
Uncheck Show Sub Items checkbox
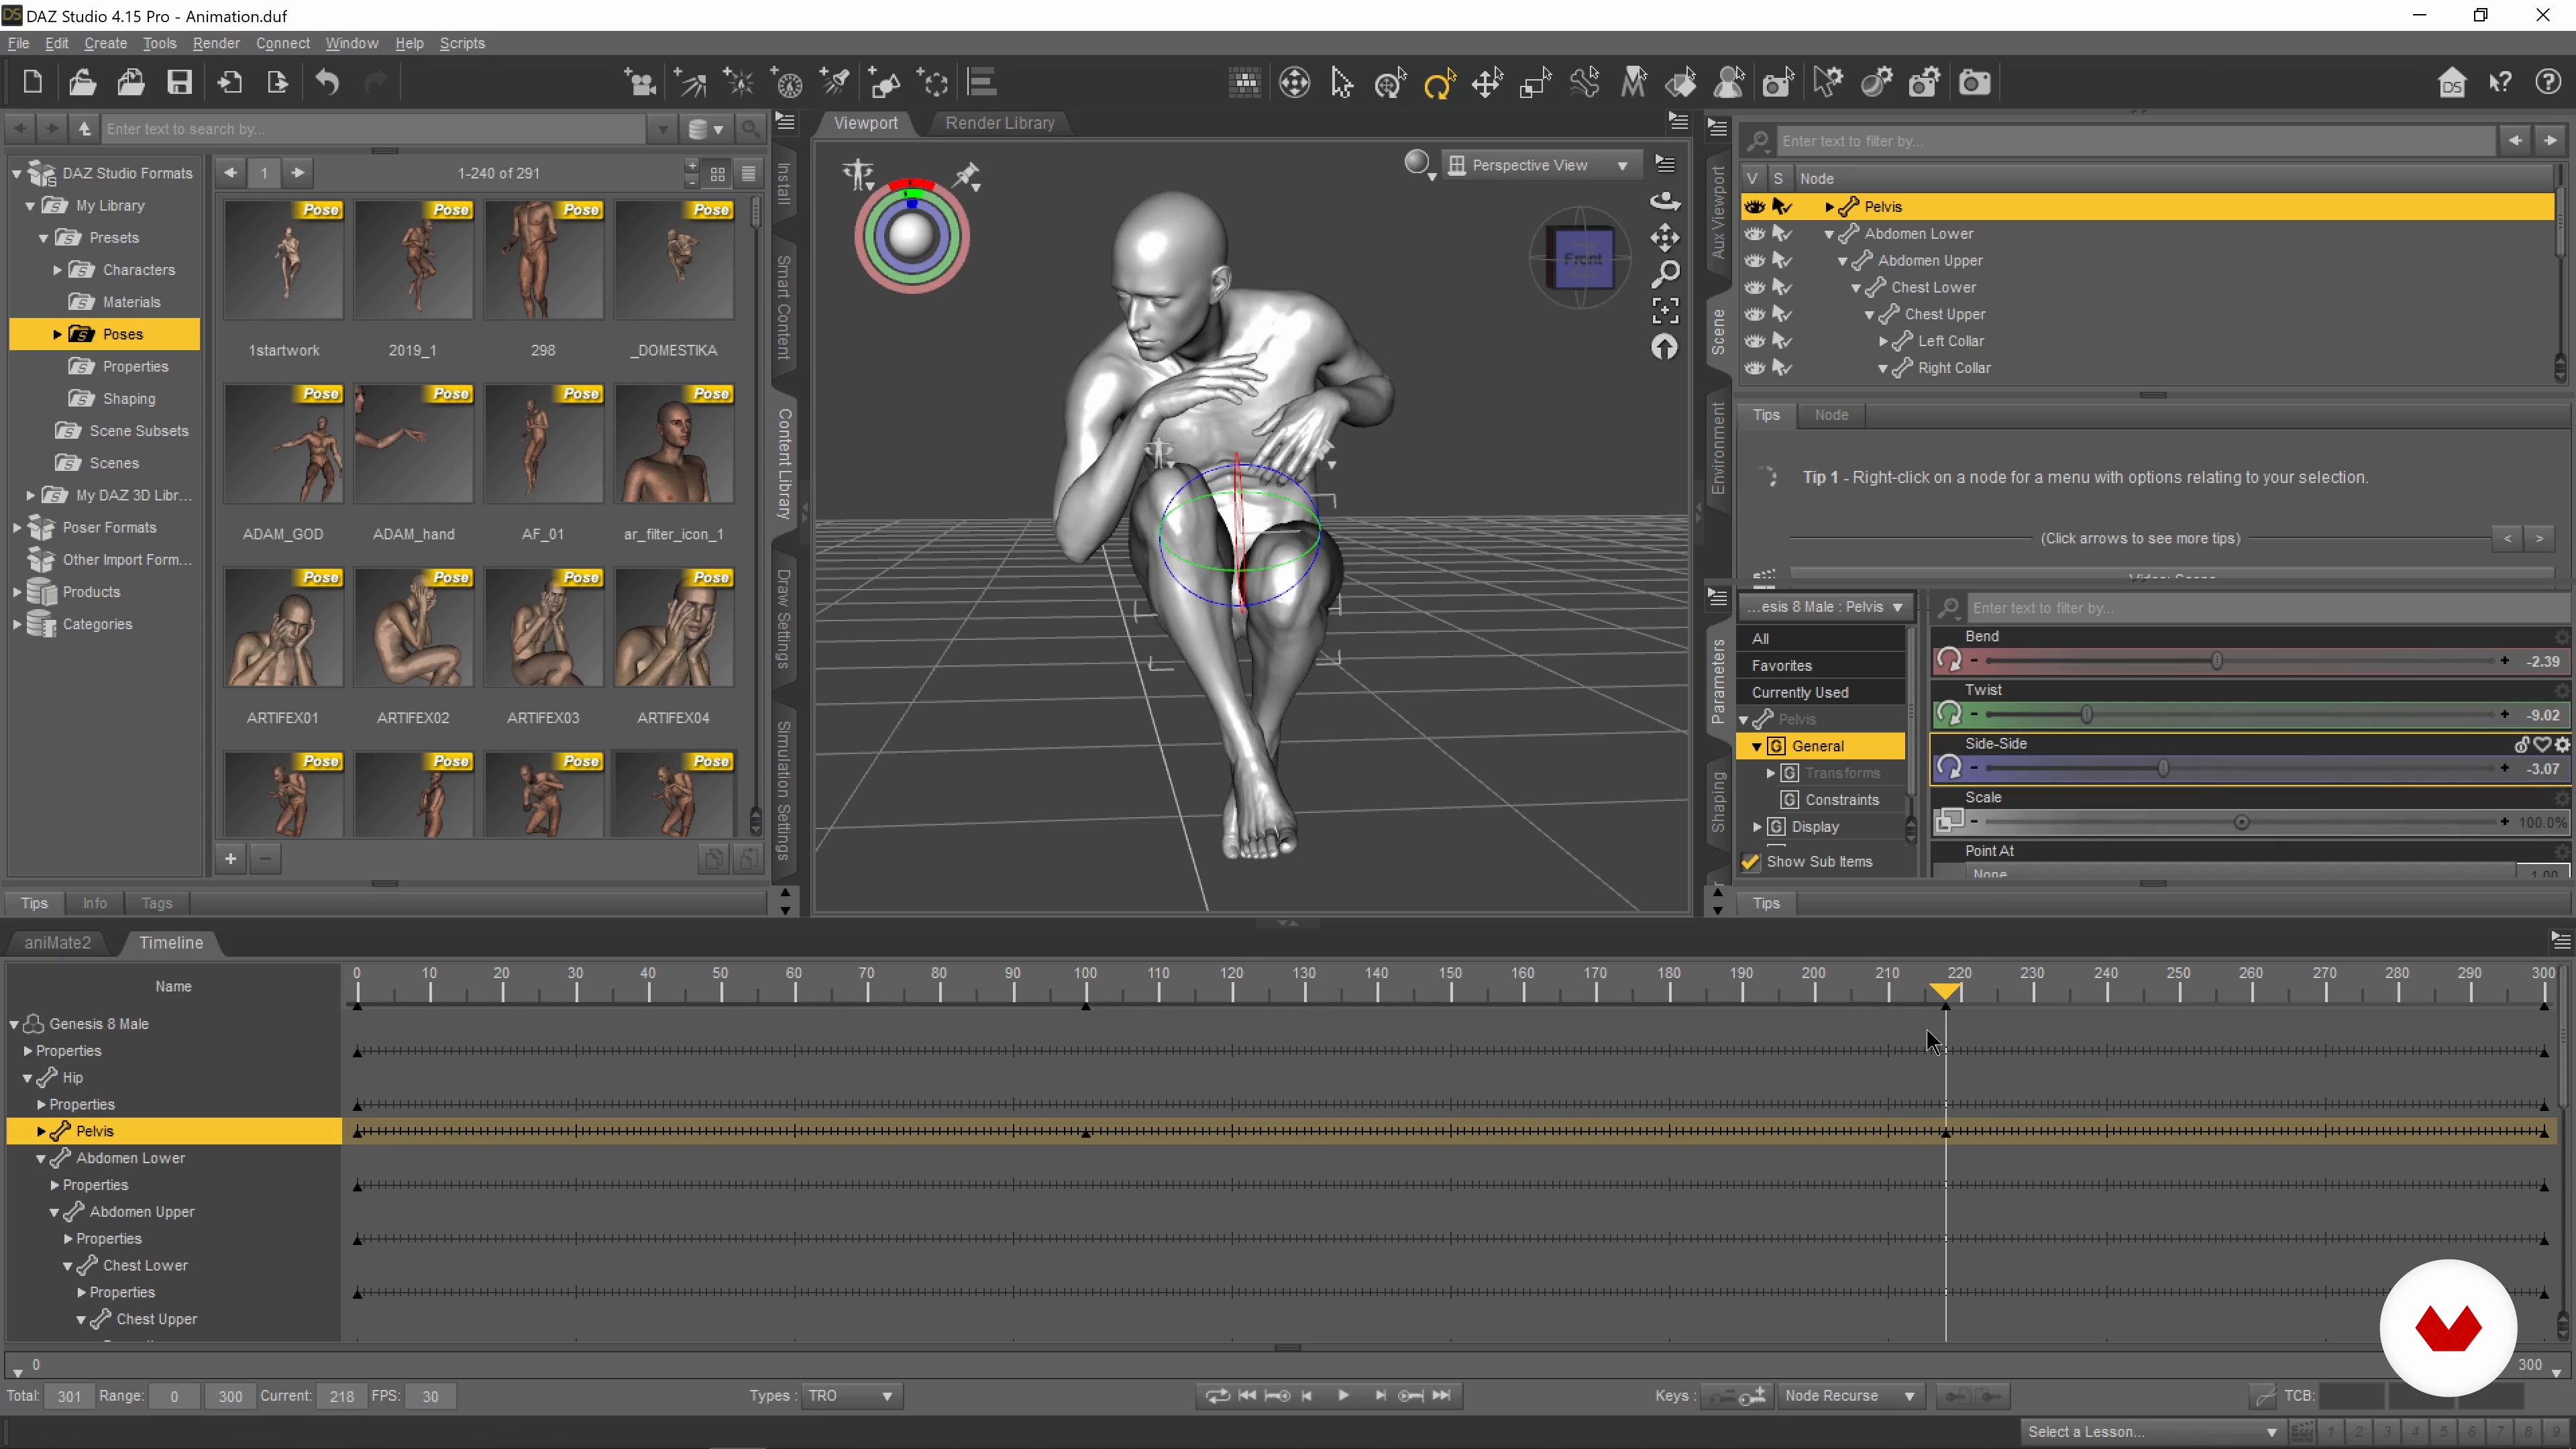click(1750, 862)
